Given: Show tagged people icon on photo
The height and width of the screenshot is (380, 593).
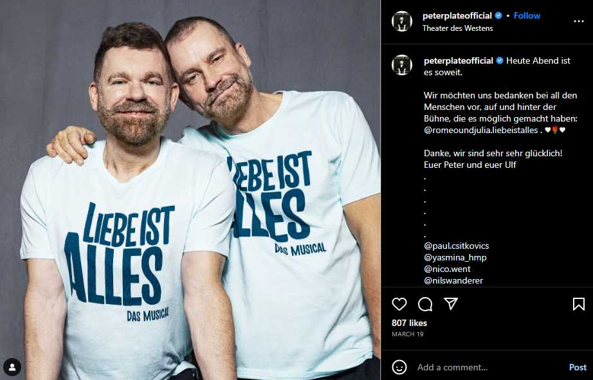Looking at the screenshot, I should pos(12,366).
